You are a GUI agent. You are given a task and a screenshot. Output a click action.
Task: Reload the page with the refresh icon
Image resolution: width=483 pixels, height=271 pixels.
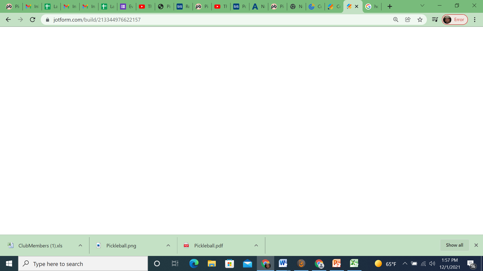32,20
